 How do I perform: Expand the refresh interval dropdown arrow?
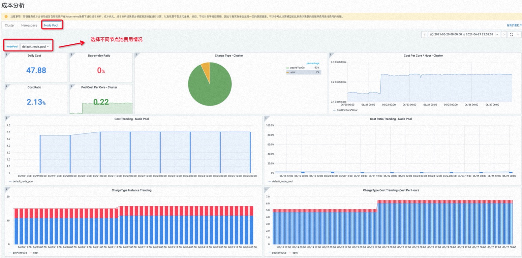(x=518, y=34)
